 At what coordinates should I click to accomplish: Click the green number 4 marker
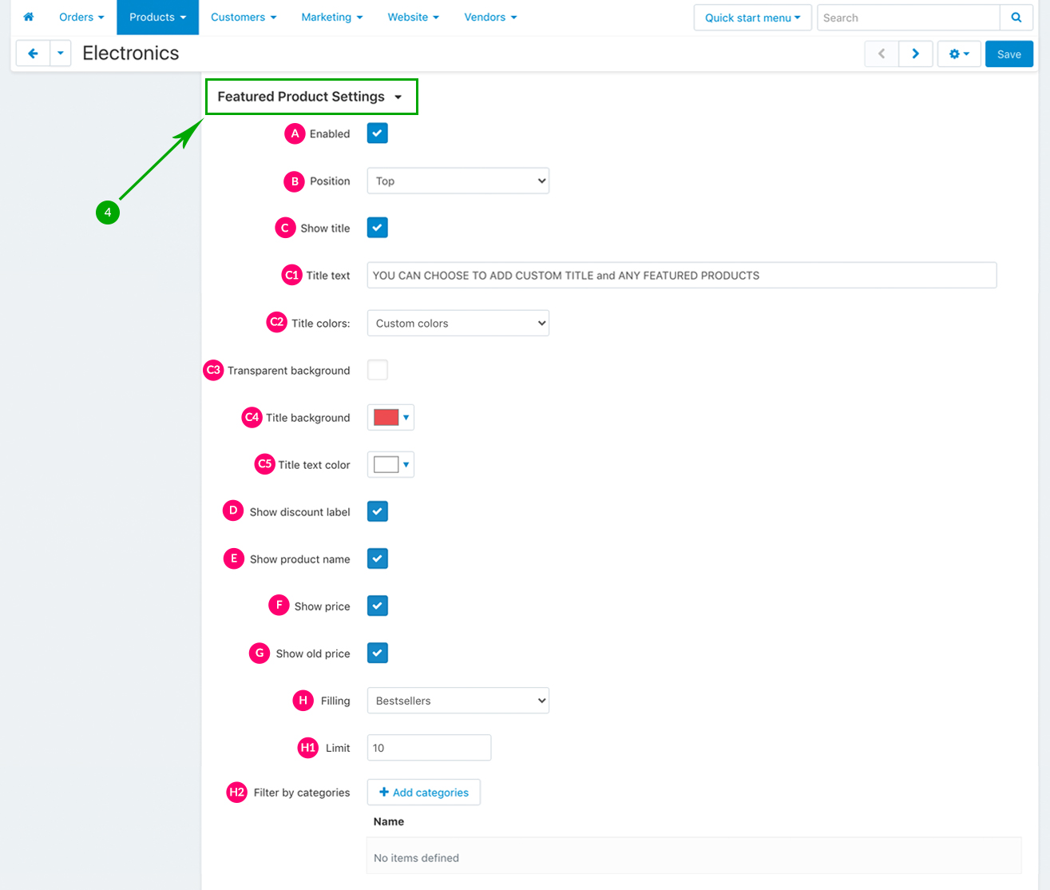pyautogui.click(x=108, y=213)
